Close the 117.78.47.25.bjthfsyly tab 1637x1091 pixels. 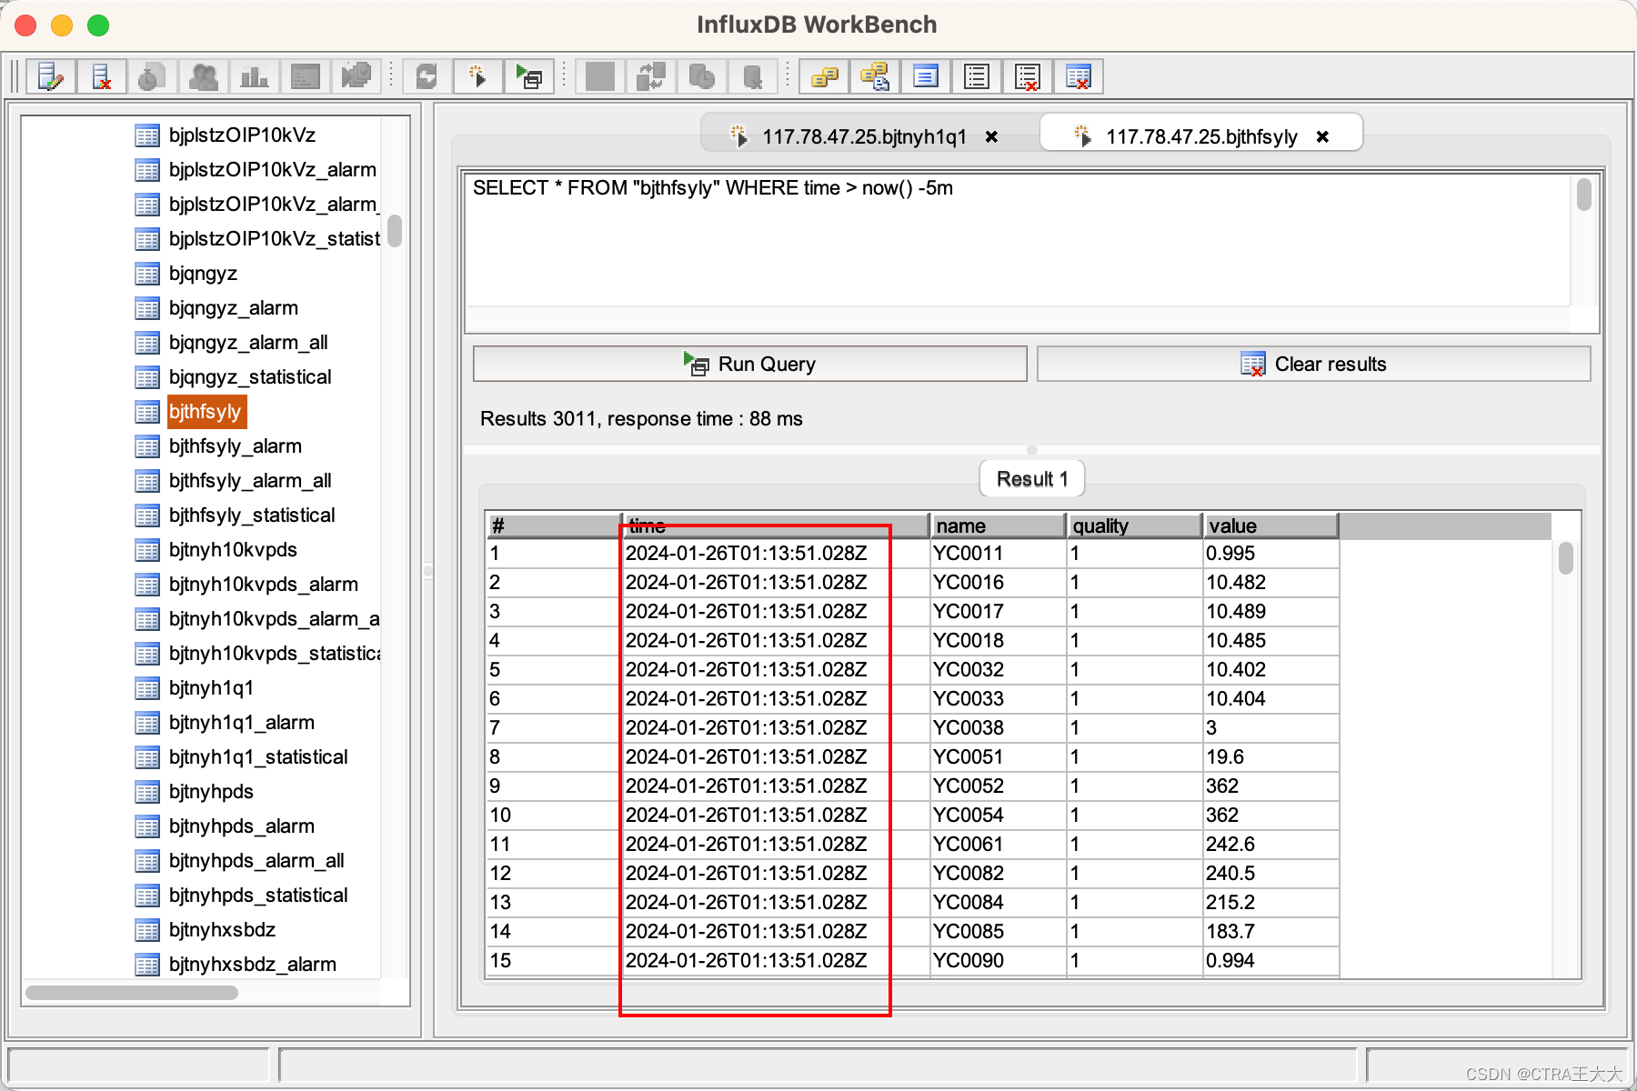pyautogui.click(x=1322, y=136)
